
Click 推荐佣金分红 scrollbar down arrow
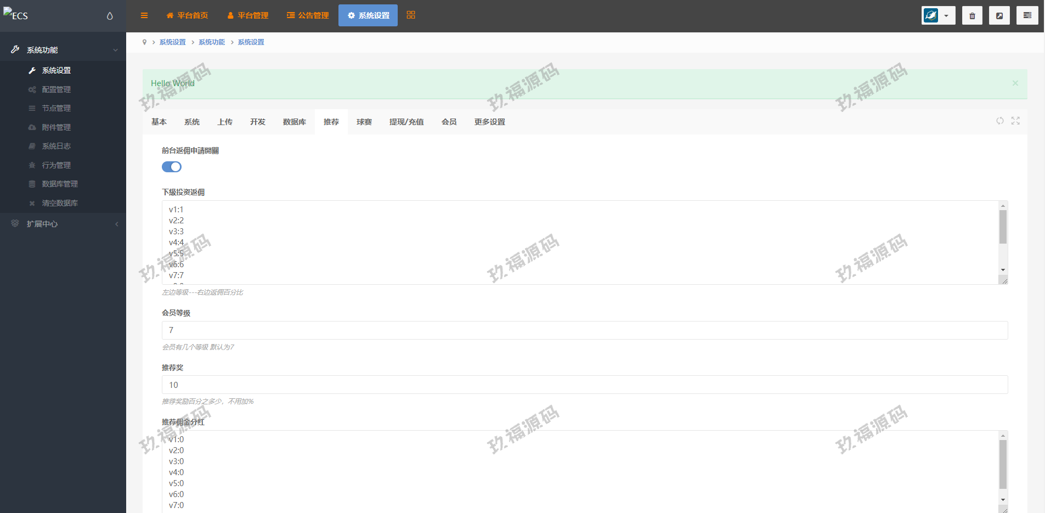tap(1003, 500)
